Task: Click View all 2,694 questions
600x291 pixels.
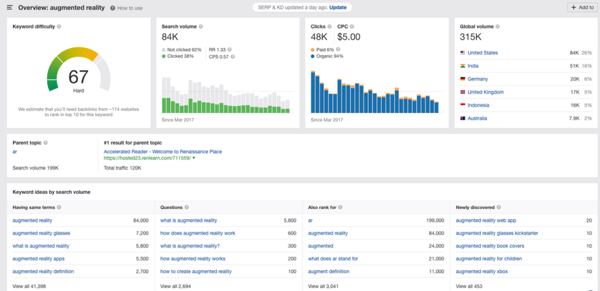Action: pyautogui.click(x=176, y=286)
